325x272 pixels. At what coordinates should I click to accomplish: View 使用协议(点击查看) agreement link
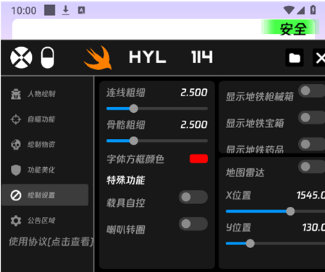point(51,242)
